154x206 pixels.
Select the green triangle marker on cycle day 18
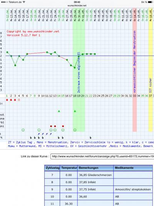tap(75, 111)
